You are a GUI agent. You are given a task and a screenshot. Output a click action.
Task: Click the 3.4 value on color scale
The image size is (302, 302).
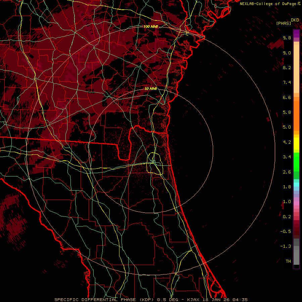(287, 157)
